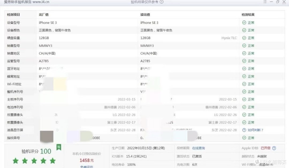This screenshot has height=168, width=289.
Task: Click the green check icon in 销售地区 row
Action: [x=244, y=53]
